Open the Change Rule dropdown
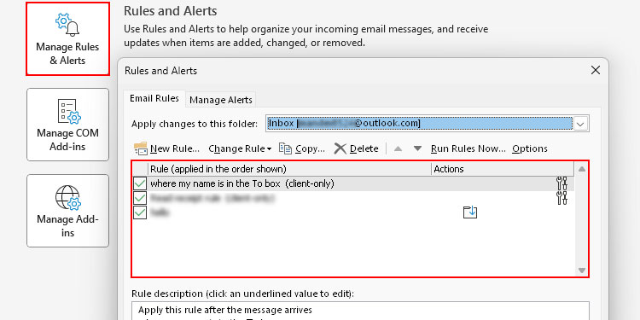The image size is (640, 320). point(240,149)
